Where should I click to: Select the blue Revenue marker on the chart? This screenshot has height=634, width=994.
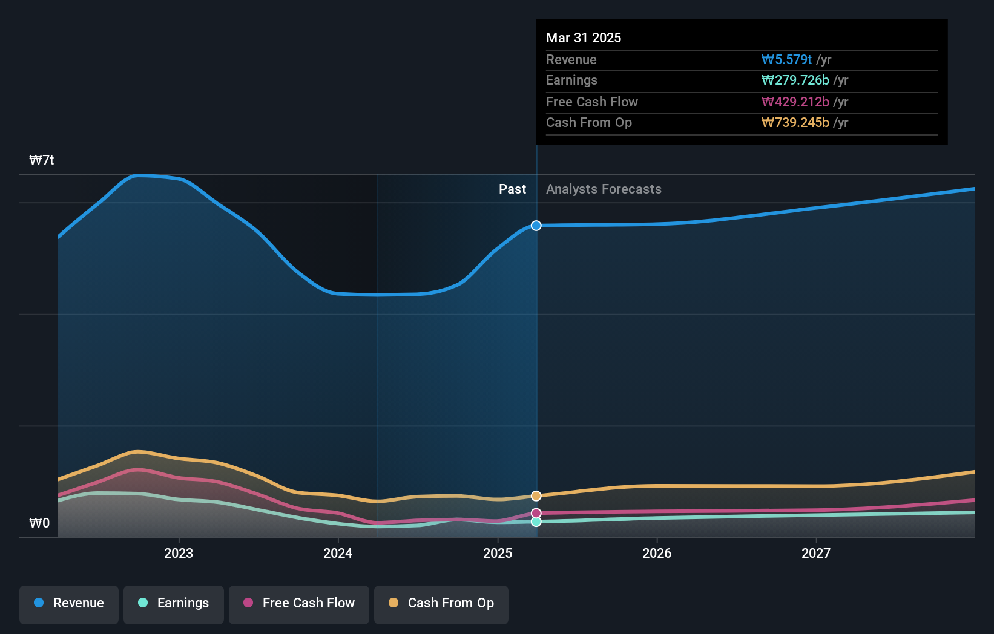point(536,226)
